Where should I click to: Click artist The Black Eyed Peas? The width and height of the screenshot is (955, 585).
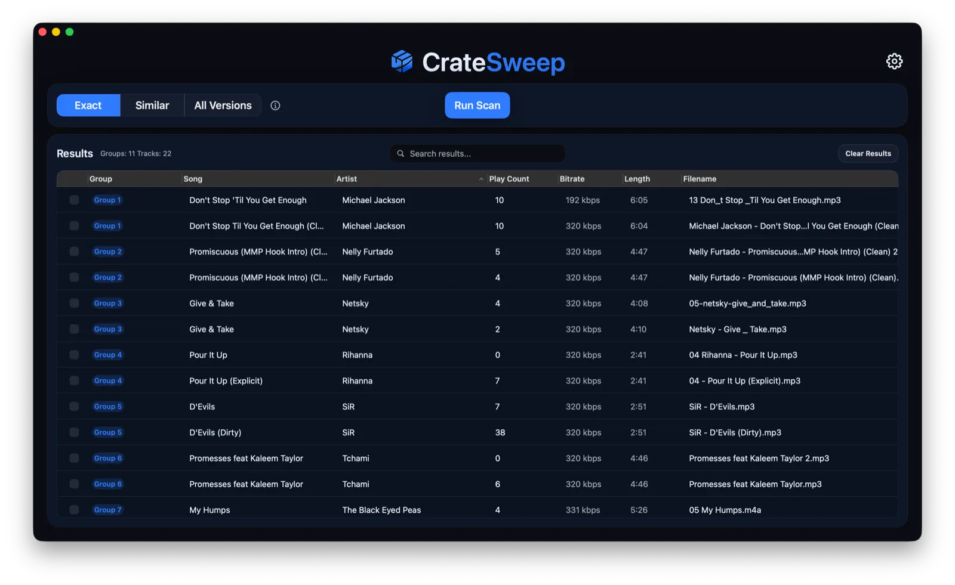pyautogui.click(x=381, y=510)
